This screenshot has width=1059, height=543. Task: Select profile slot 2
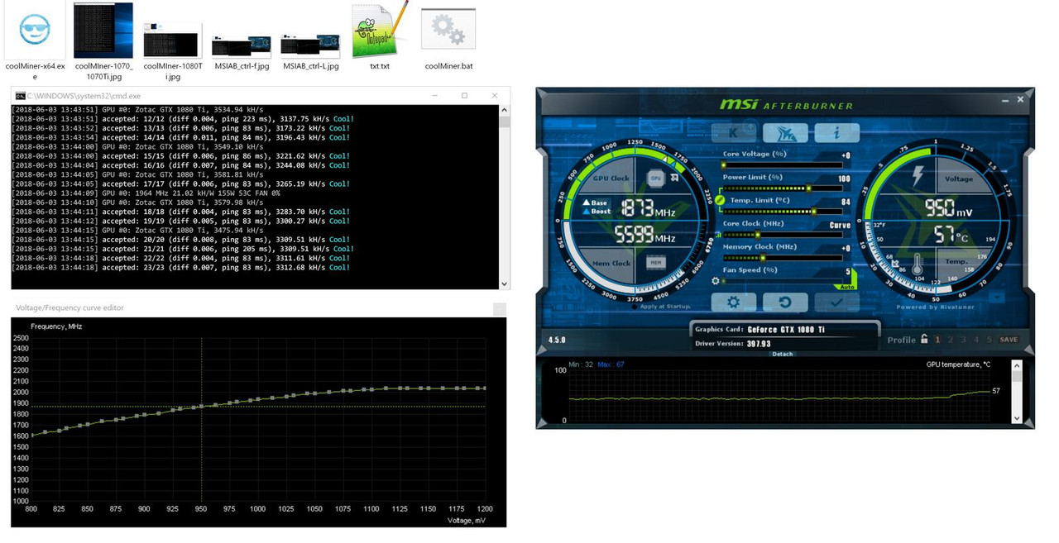point(951,340)
